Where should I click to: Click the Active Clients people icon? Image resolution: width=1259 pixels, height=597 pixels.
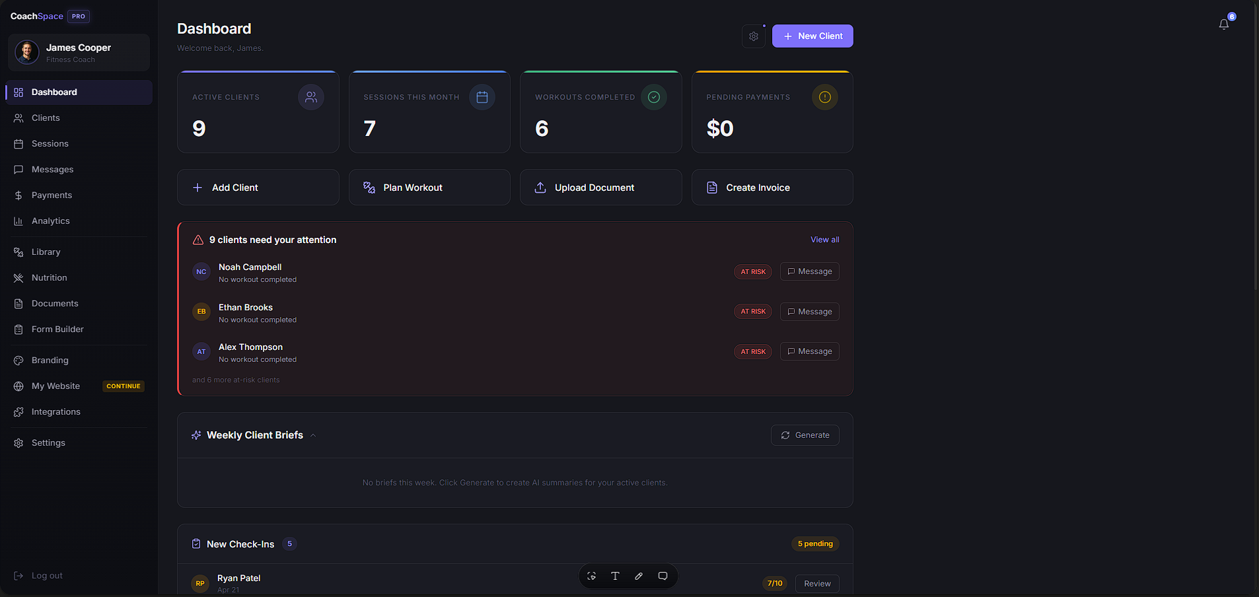[311, 97]
